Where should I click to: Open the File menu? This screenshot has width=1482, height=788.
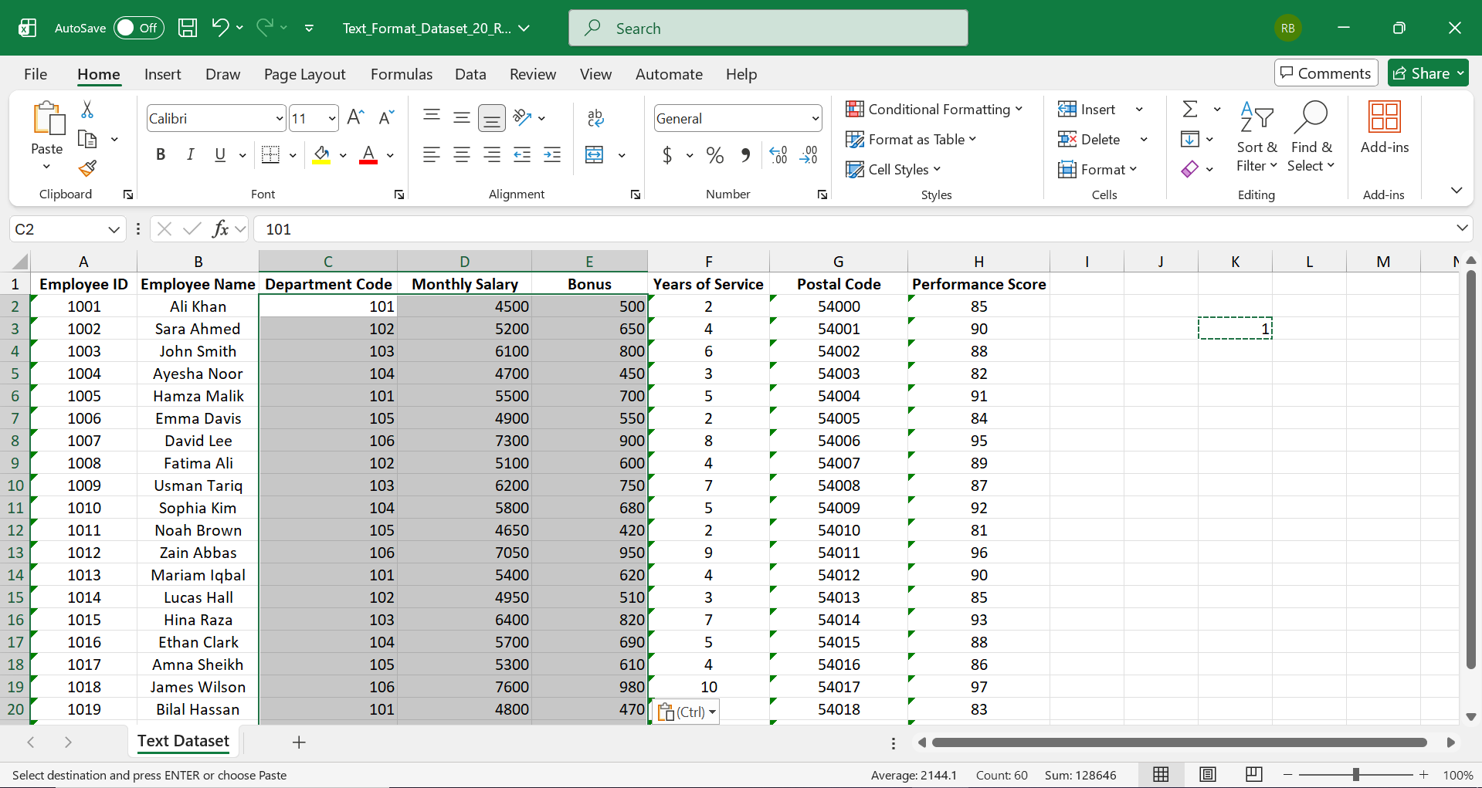36,74
